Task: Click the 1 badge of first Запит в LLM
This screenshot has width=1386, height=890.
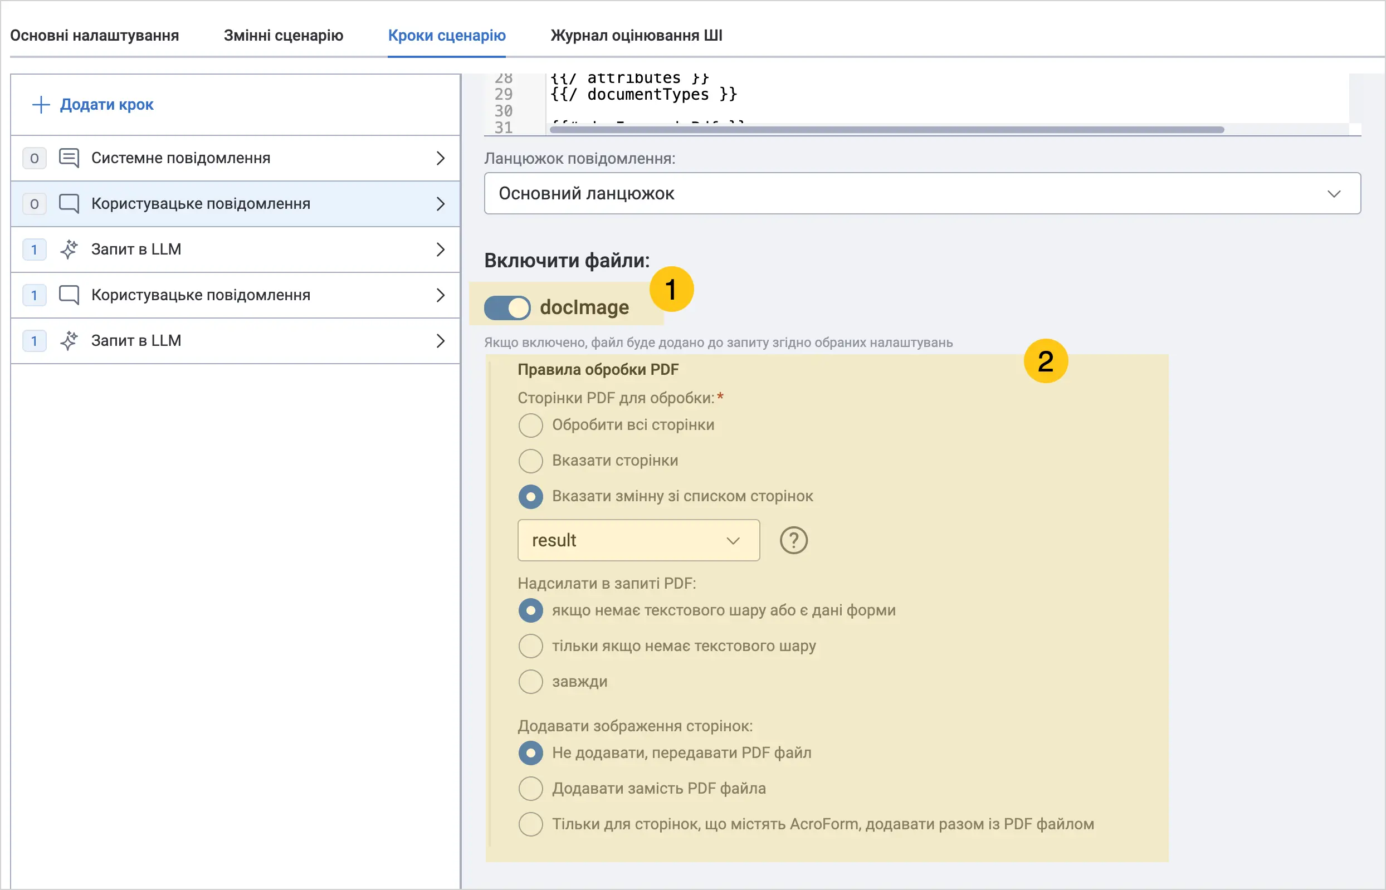Action: [34, 249]
